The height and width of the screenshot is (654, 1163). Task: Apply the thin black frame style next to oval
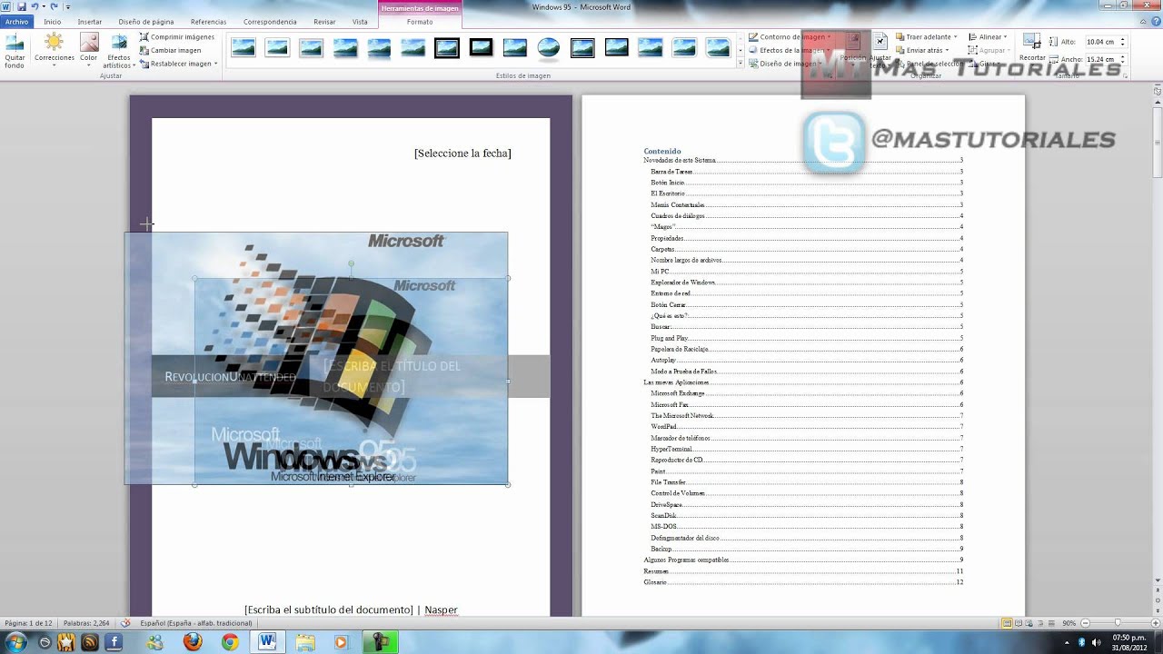(x=582, y=47)
